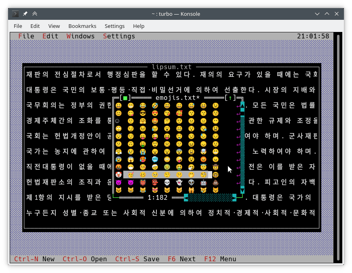Click Ctrl-S Save in the status bar
The height and width of the screenshot is (273, 352).
pos(137,259)
